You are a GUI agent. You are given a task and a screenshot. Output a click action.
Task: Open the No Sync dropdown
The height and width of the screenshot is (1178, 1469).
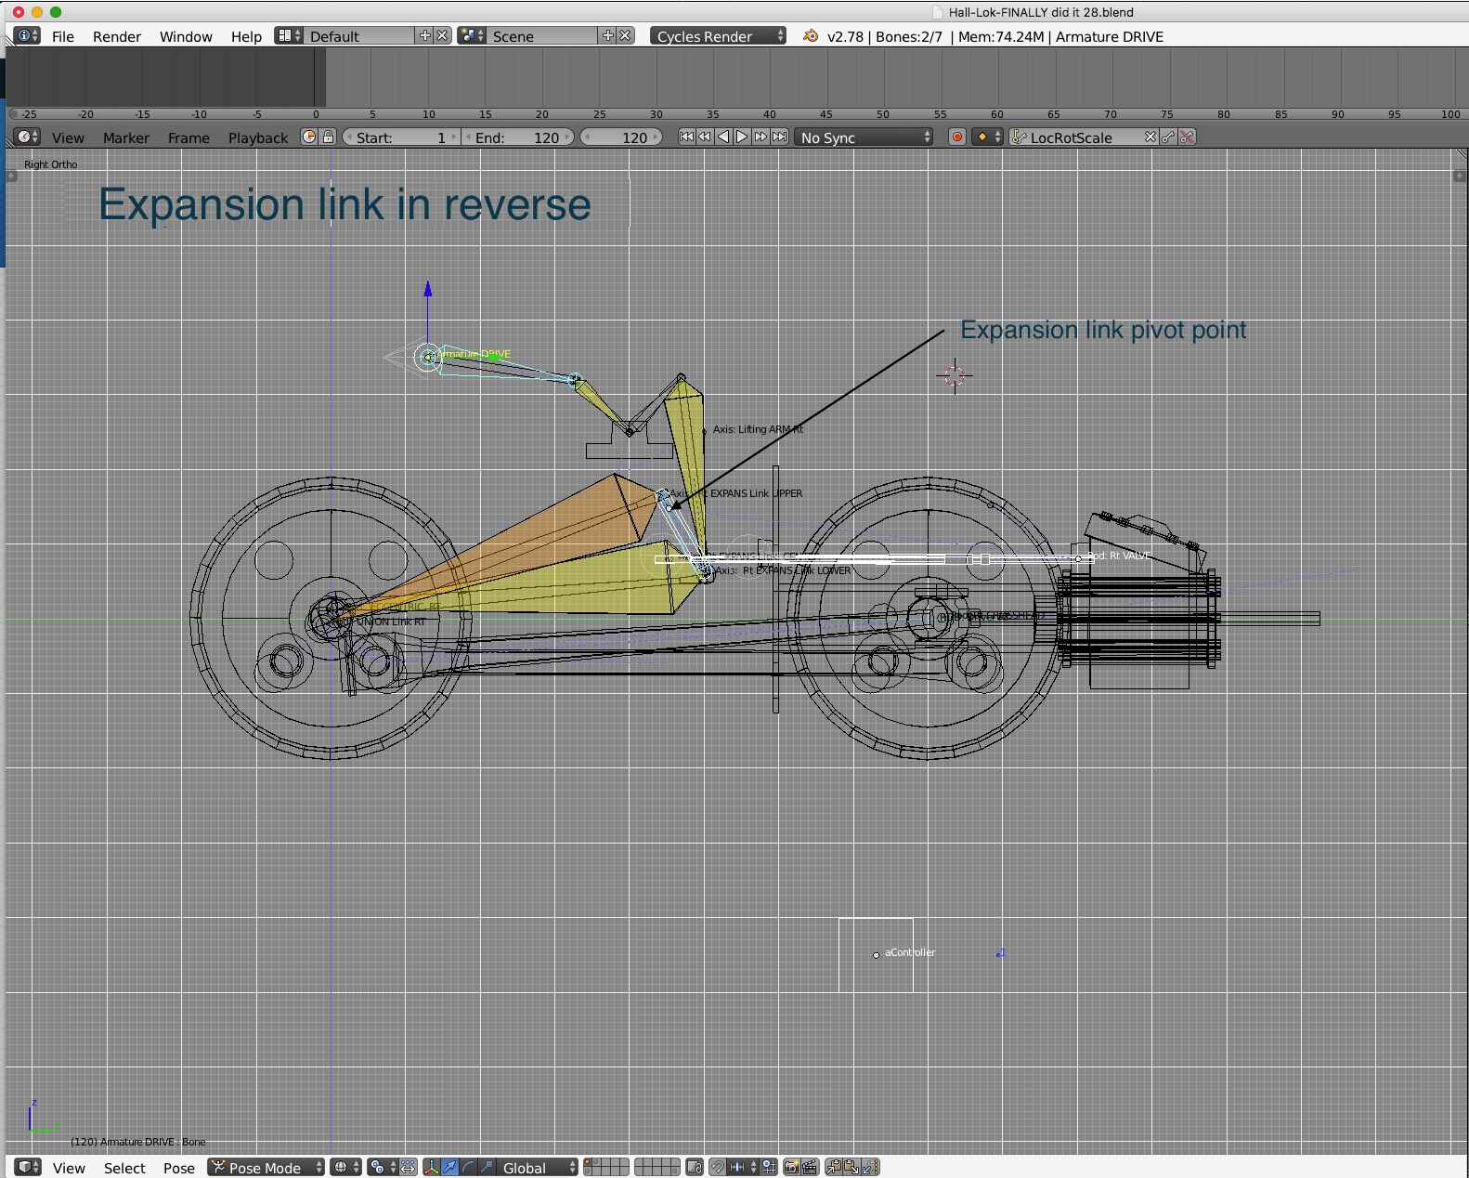[x=864, y=137]
